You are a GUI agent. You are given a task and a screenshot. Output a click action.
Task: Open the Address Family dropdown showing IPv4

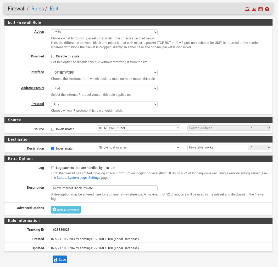pos(104,88)
